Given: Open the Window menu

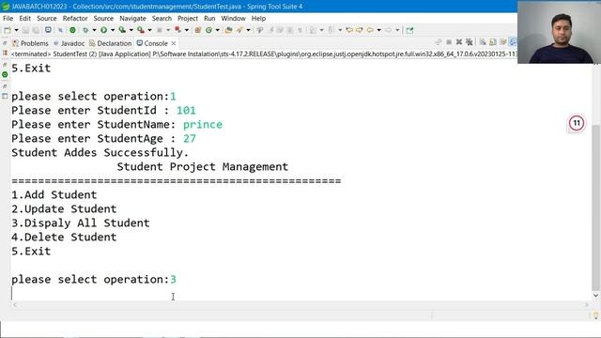Looking at the screenshot, I should [233, 18].
